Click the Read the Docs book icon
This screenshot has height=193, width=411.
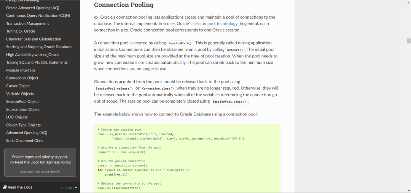5,187
